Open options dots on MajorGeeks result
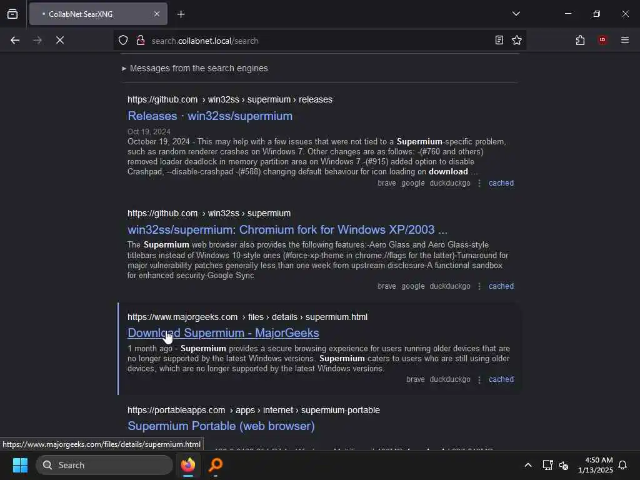640x480 pixels. [479, 379]
